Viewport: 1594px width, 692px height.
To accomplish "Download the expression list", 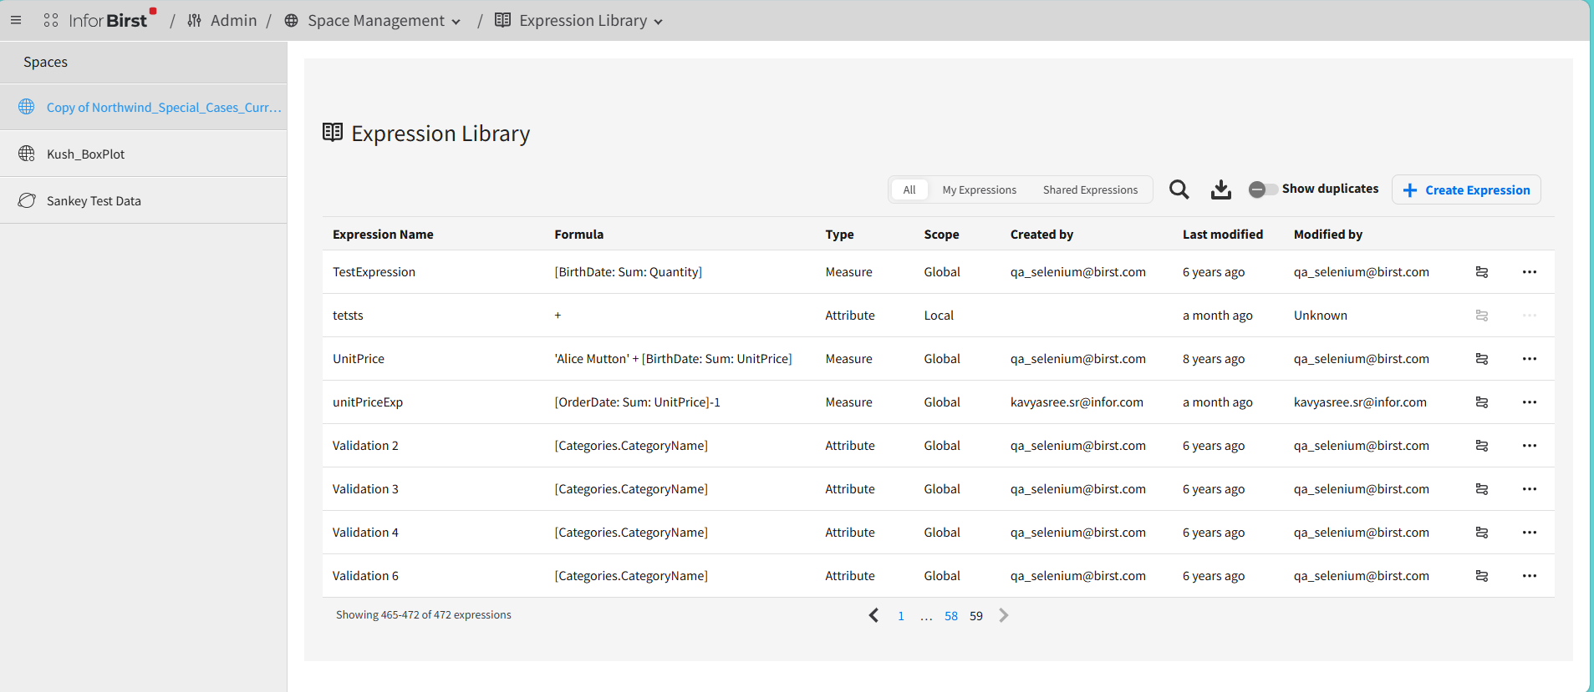I will [x=1221, y=189].
